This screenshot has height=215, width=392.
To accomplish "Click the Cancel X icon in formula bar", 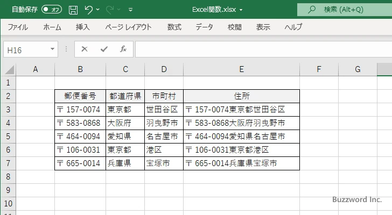I will [x=85, y=49].
